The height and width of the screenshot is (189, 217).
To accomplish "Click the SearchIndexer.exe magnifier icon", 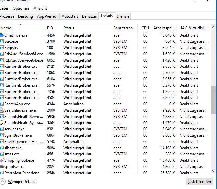I will (2, 110).
